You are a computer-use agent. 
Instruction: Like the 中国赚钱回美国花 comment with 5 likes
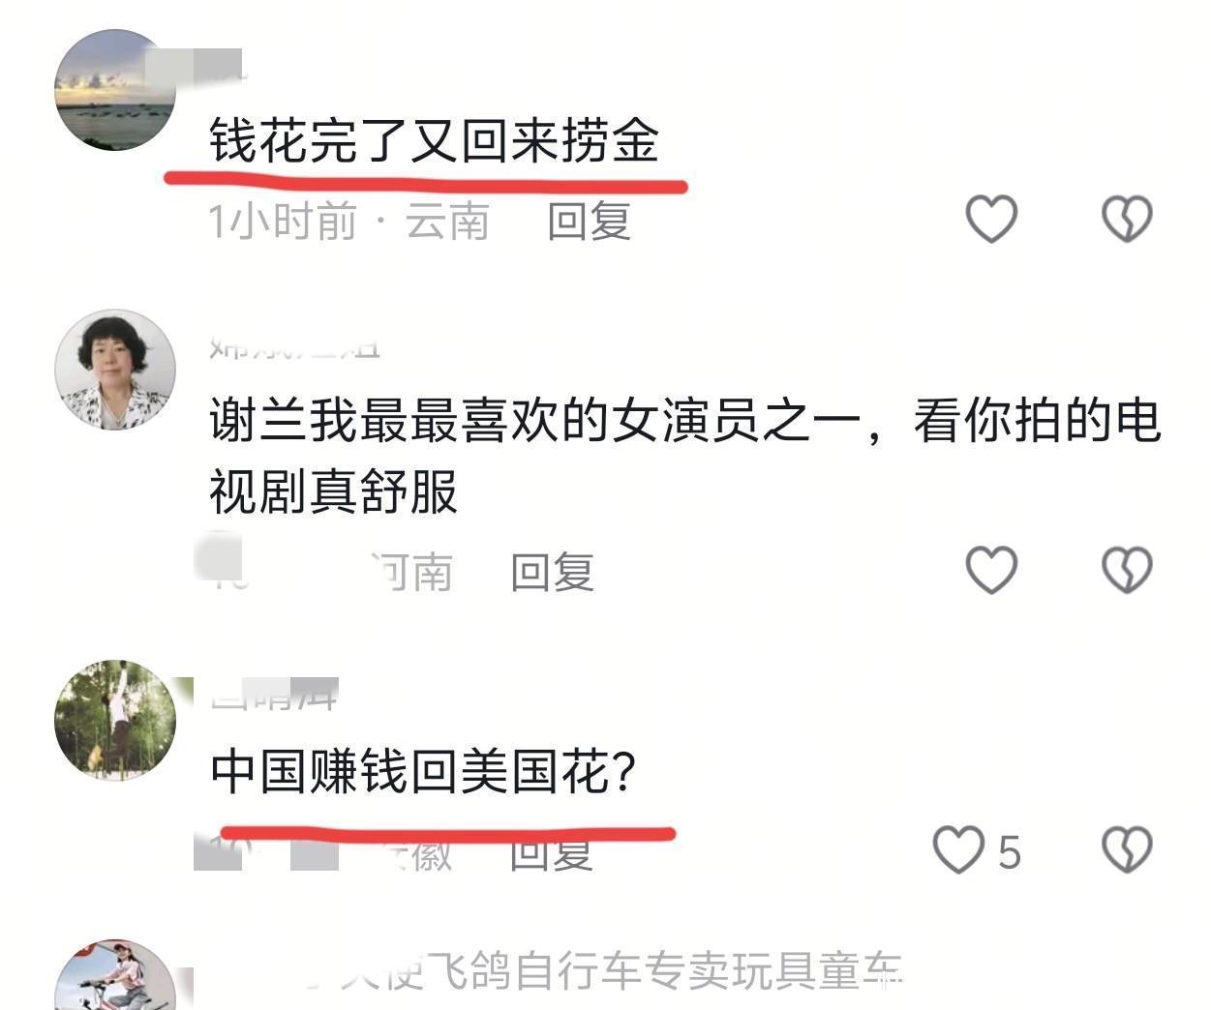click(958, 850)
